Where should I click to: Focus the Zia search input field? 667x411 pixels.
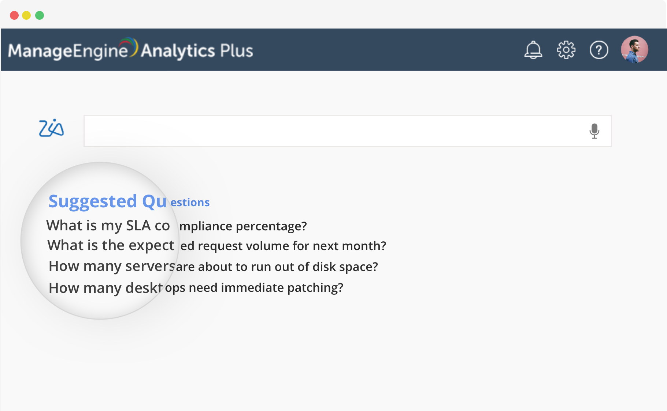(x=330, y=131)
